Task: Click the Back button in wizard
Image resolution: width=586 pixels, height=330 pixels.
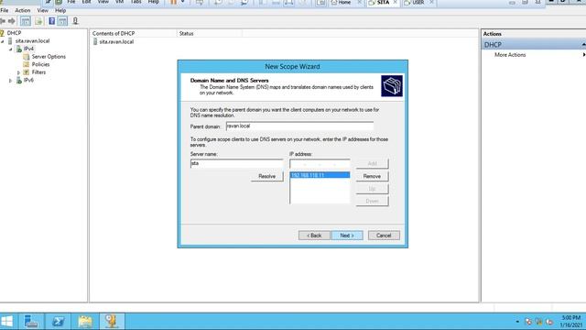Action: coord(314,236)
